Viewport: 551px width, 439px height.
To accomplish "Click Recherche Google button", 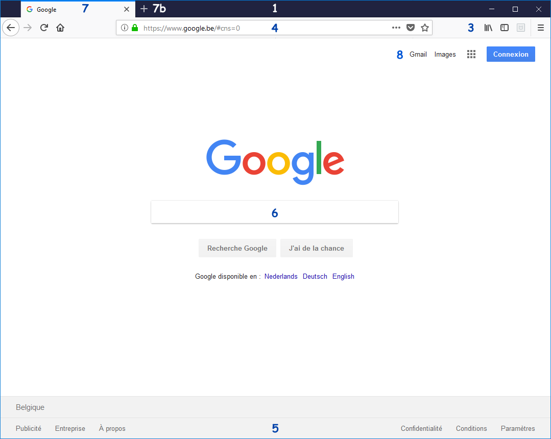I will (237, 248).
